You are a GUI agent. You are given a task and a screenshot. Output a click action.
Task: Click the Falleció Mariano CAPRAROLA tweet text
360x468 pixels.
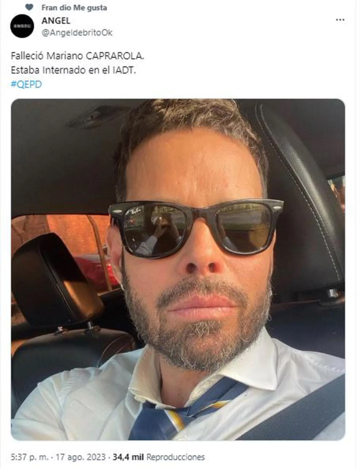[x=77, y=56]
